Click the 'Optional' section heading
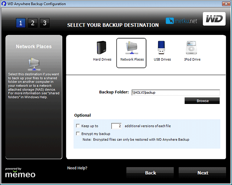Screen dimensions: 232x185 (82, 115)
